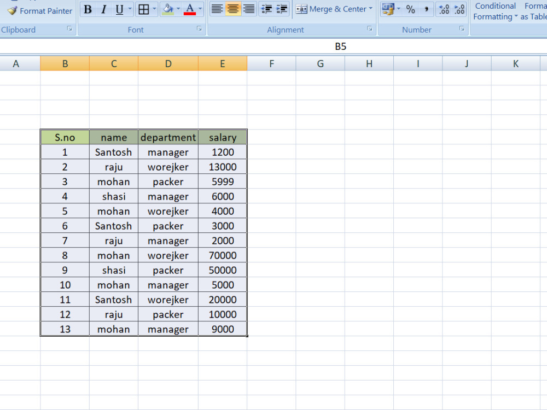Toggle Bold formatting
This screenshot has height=410, width=547.
tap(88, 9)
